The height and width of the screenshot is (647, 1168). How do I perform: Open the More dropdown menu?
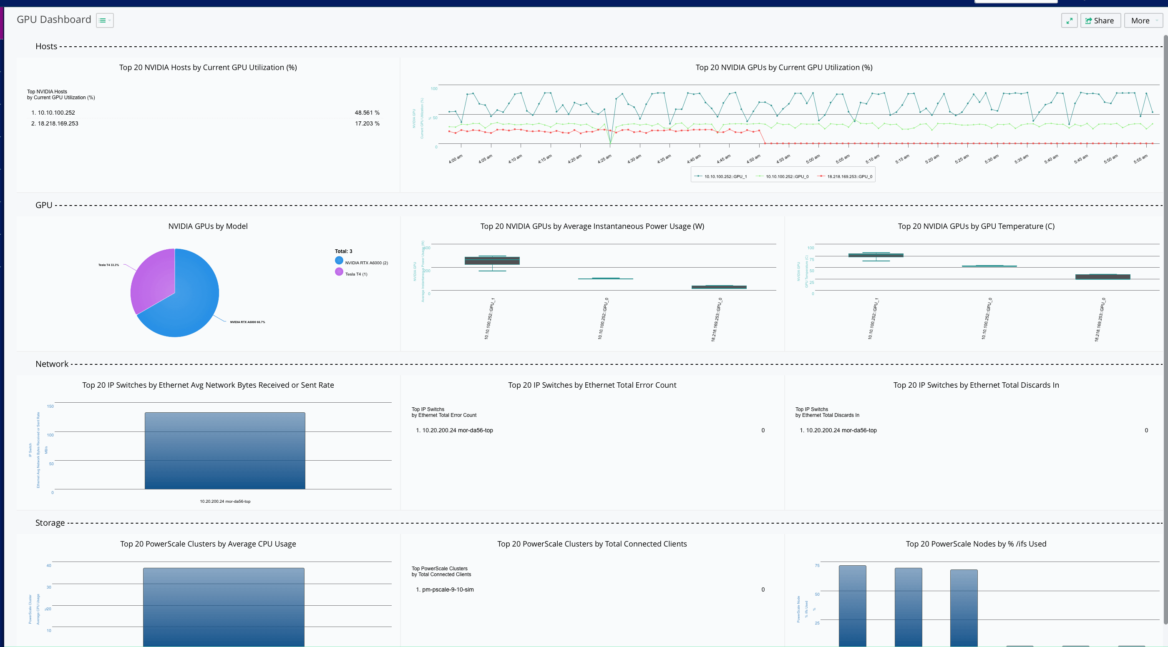[x=1144, y=21]
